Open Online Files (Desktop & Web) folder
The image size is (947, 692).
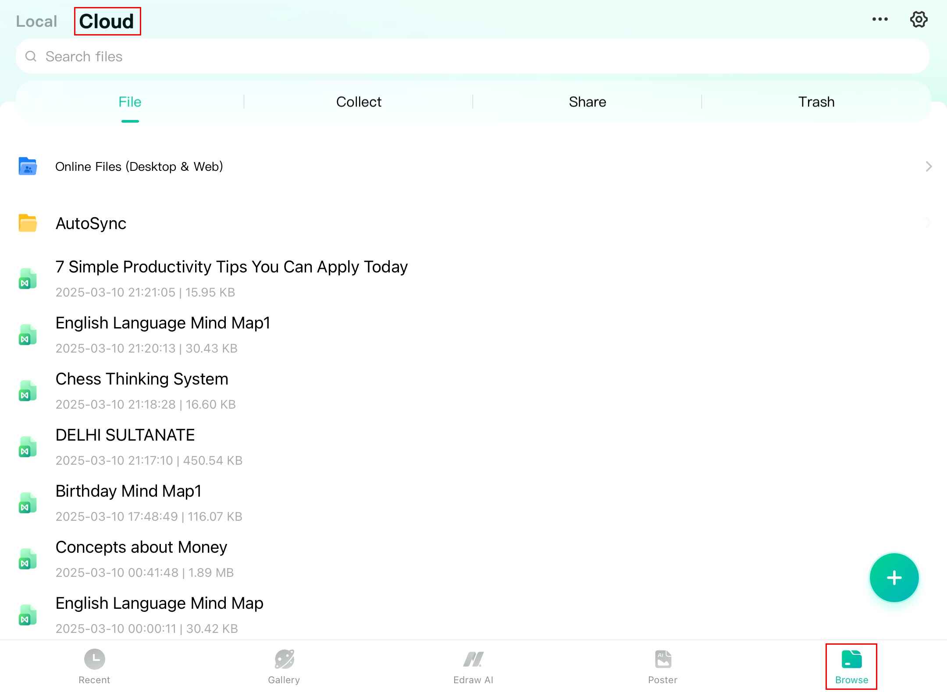pyautogui.click(x=139, y=166)
